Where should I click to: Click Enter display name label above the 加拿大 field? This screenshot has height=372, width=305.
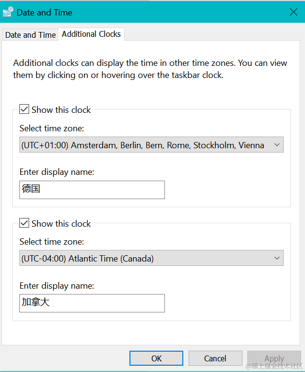click(57, 286)
